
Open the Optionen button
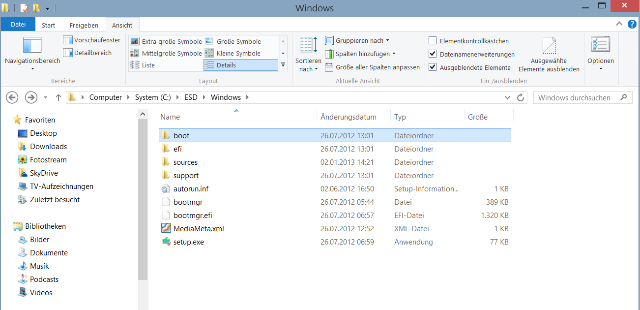[601, 53]
